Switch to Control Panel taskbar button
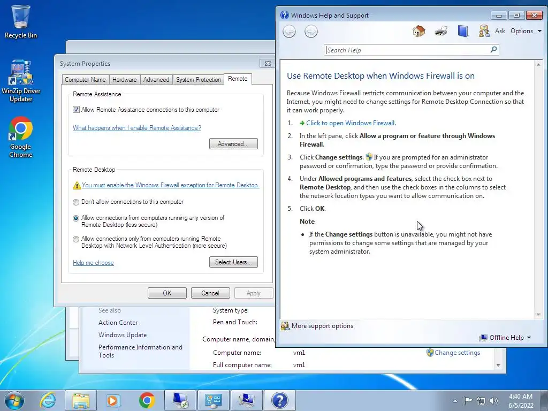548x411 pixels. 214,400
